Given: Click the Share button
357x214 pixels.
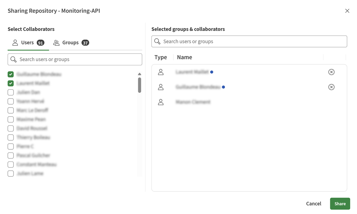Looking at the screenshot, I should 340,204.
